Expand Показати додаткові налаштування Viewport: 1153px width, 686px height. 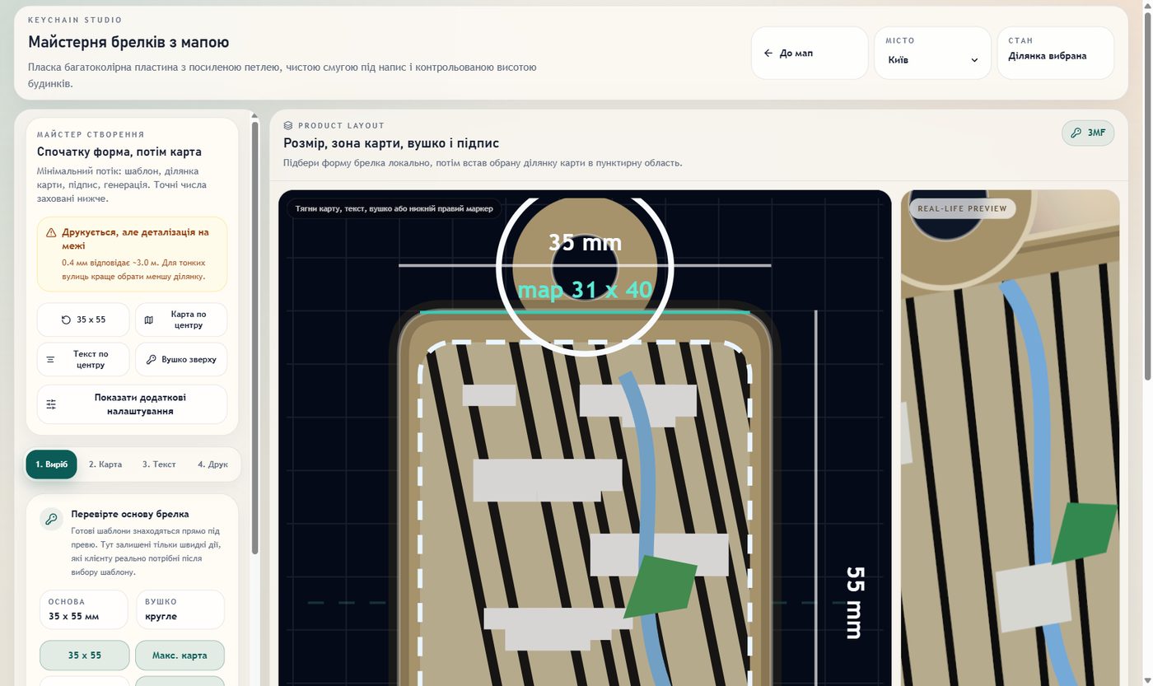click(x=132, y=404)
